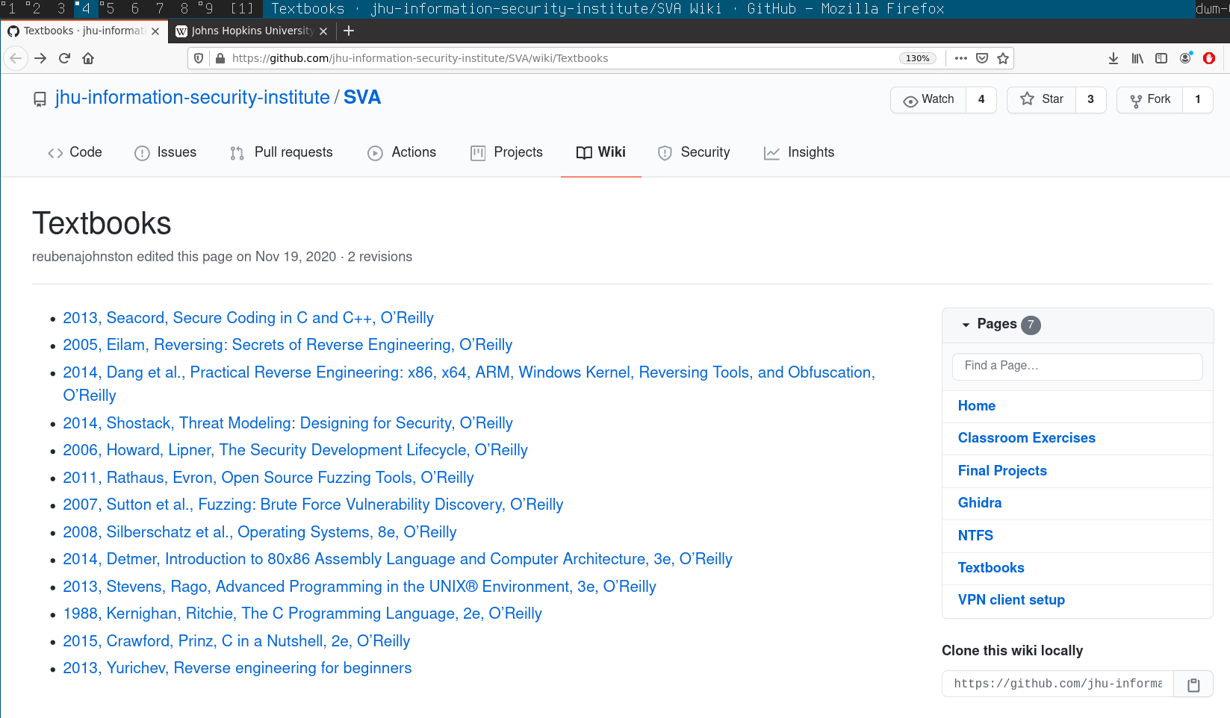View the watchers count 4
Viewport: 1230px width, 718px height.
click(981, 99)
